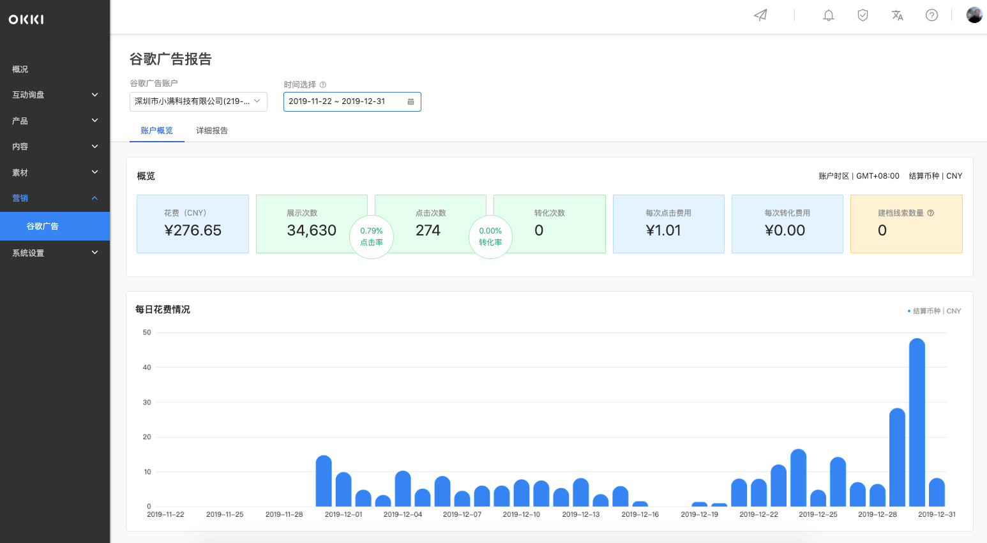This screenshot has width=987, height=543.
Task: Collapse the 营销 sidebar section
Action: point(55,198)
